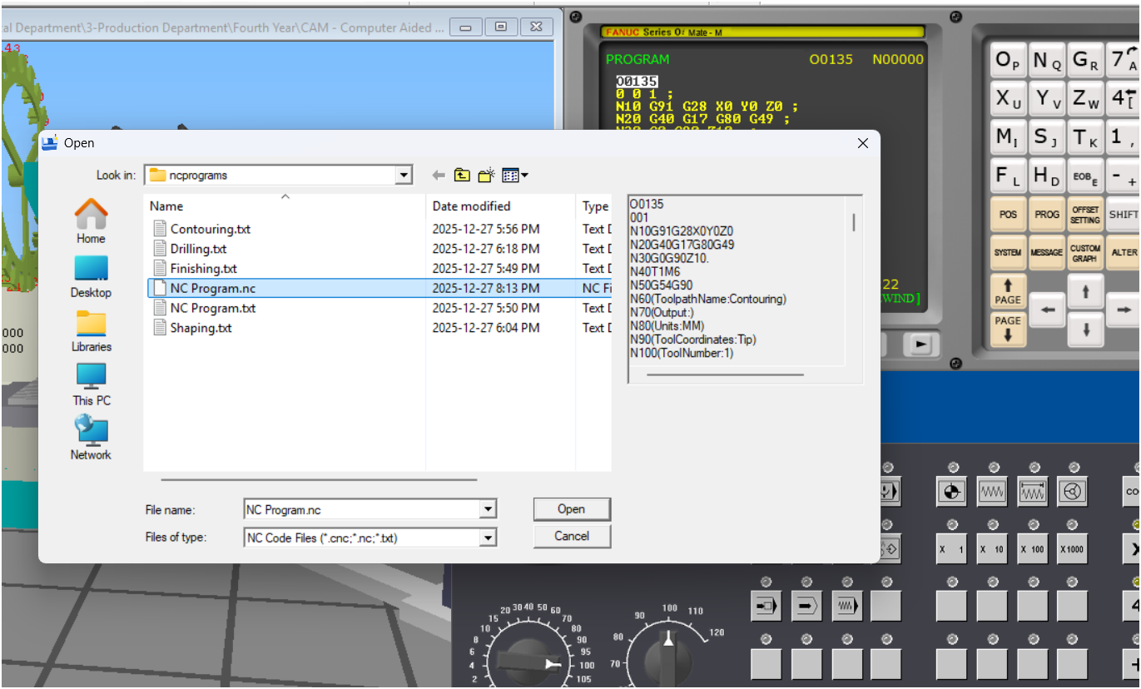The width and height of the screenshot is (1141, 689).
Task: Click the MESSAGE function key
Action: [x=1047, y=252]
